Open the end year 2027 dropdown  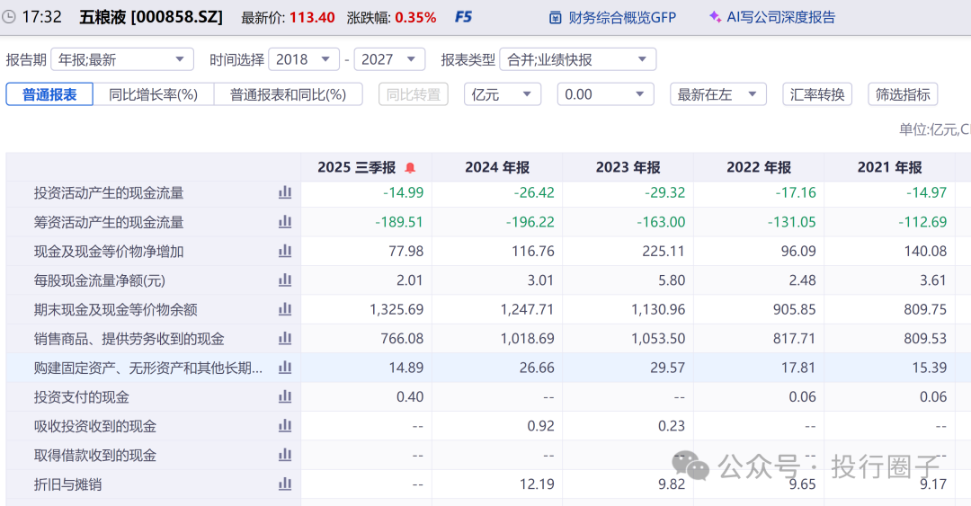(389, 59)
